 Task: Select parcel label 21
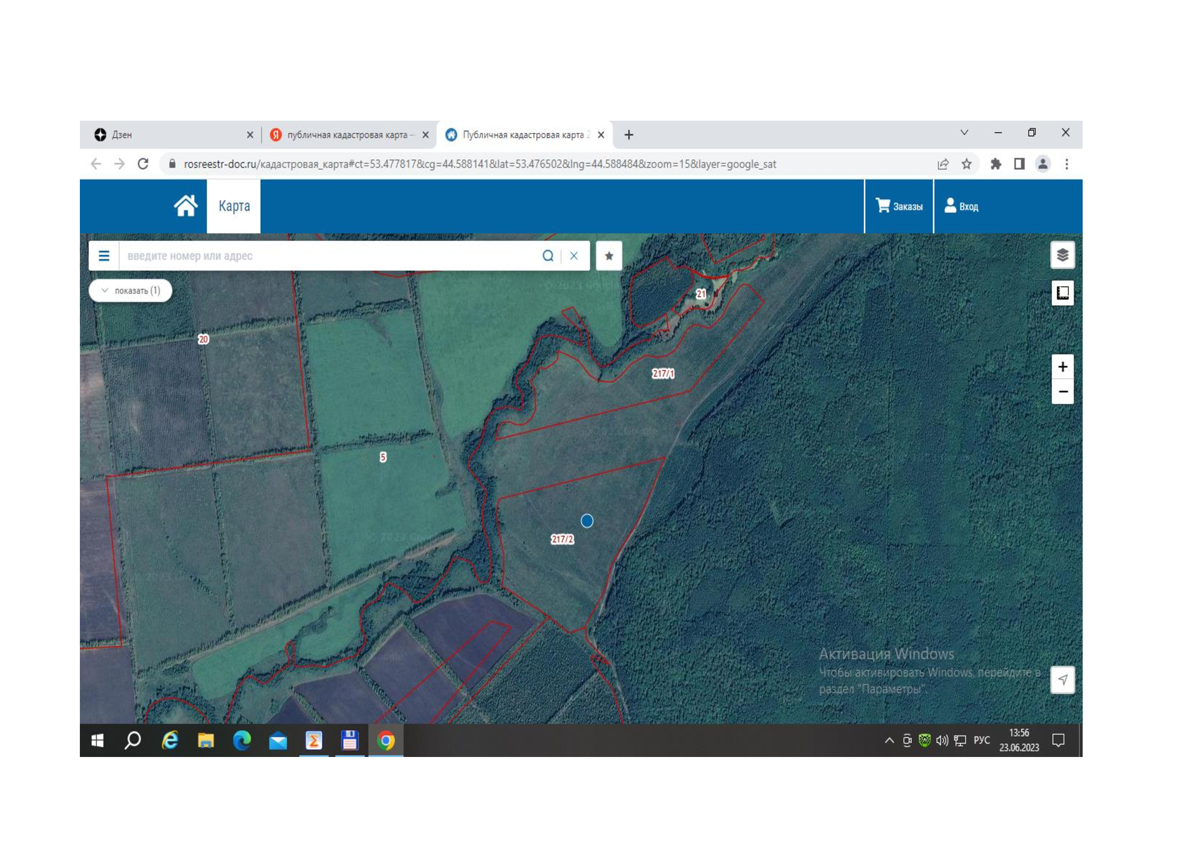pos(701,294)
